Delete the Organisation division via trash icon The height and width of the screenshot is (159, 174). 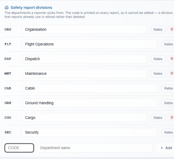pyautogui.click(x=172, y=29)
